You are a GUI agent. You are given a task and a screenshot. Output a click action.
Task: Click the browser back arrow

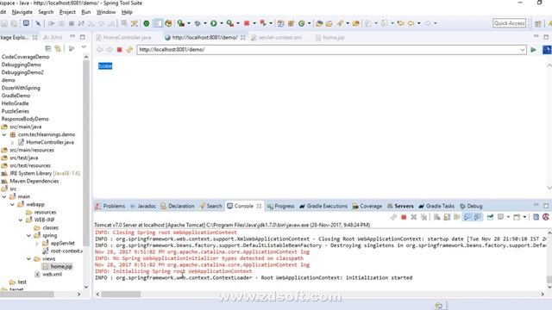coord(100,50)
